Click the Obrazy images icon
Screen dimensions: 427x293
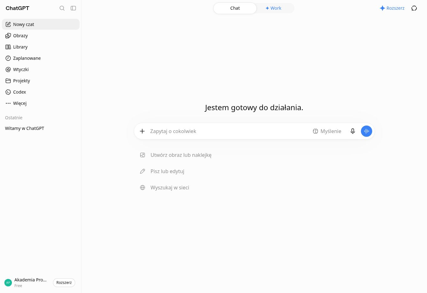coord(8,36)
